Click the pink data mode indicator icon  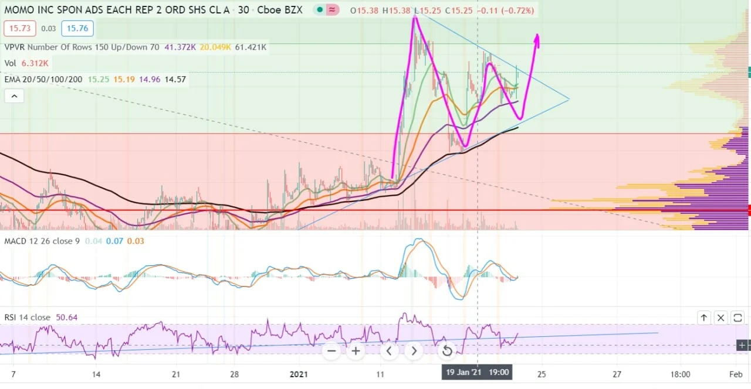point(332,10)
